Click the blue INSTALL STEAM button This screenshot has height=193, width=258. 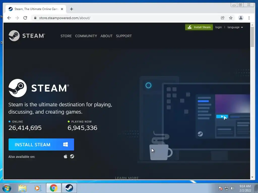point(41,144)
